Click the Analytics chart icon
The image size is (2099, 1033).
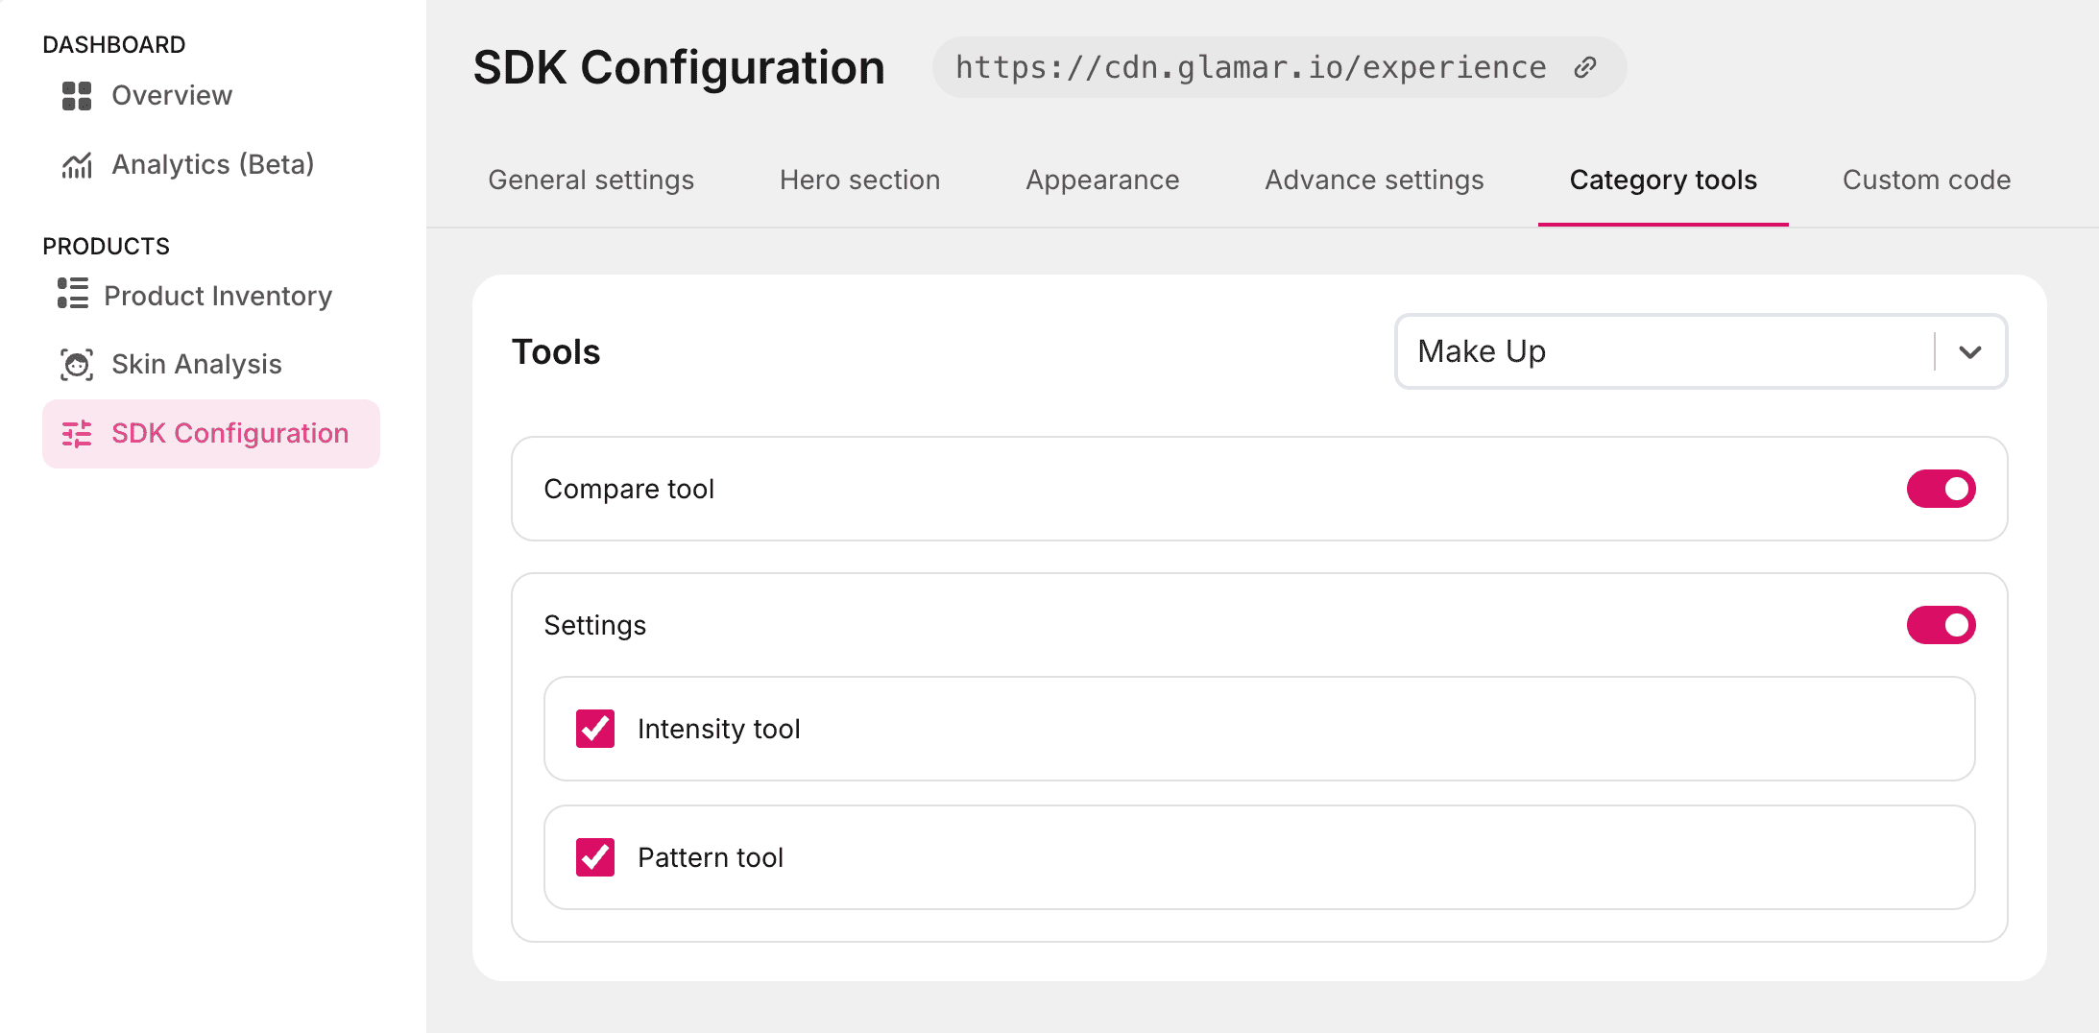[77, 165]
